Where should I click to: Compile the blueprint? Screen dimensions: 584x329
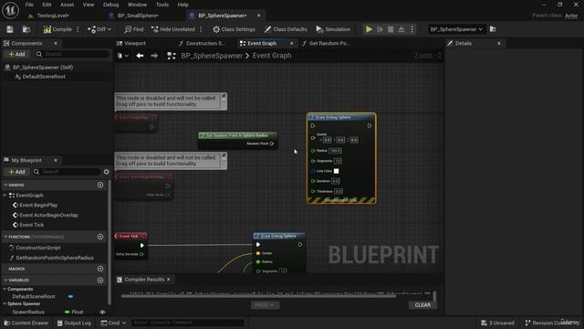57,29
